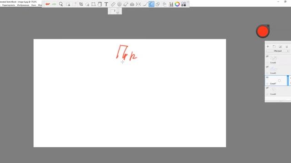
Task: Hide active layer Слой7 via eye icon
Action: coord(267,77)
